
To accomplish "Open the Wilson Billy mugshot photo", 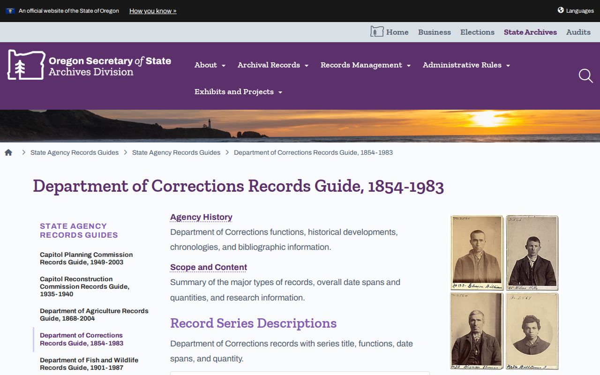I will (532, 253).
